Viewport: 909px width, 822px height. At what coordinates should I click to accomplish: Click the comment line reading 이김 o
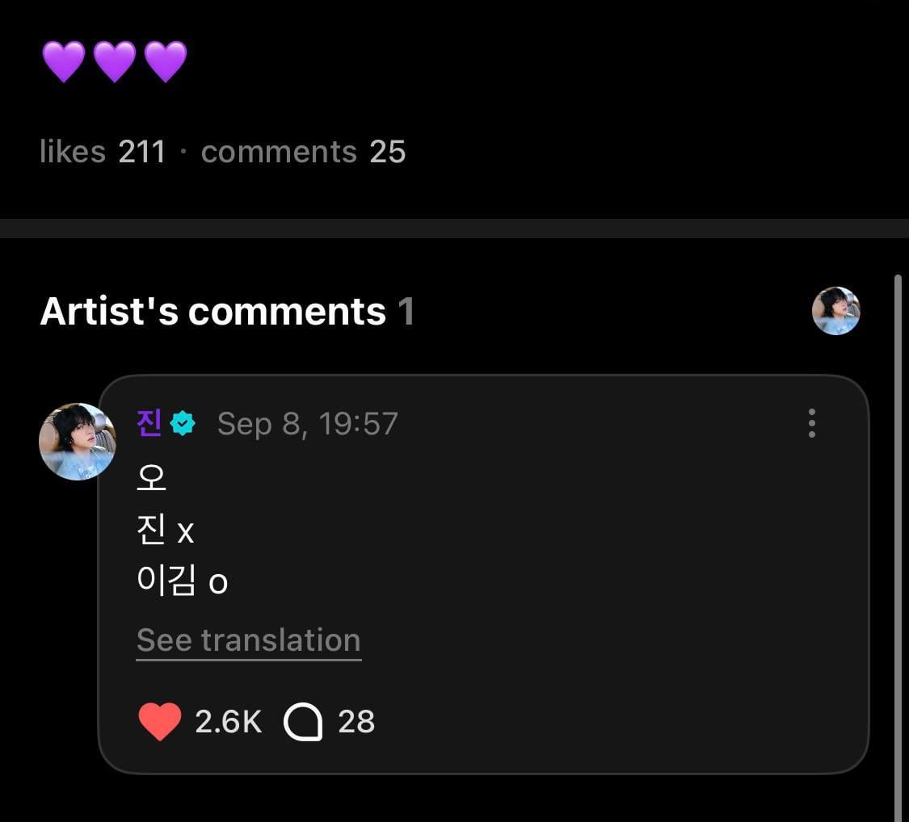pyautogui.click(x=182, y=581)
